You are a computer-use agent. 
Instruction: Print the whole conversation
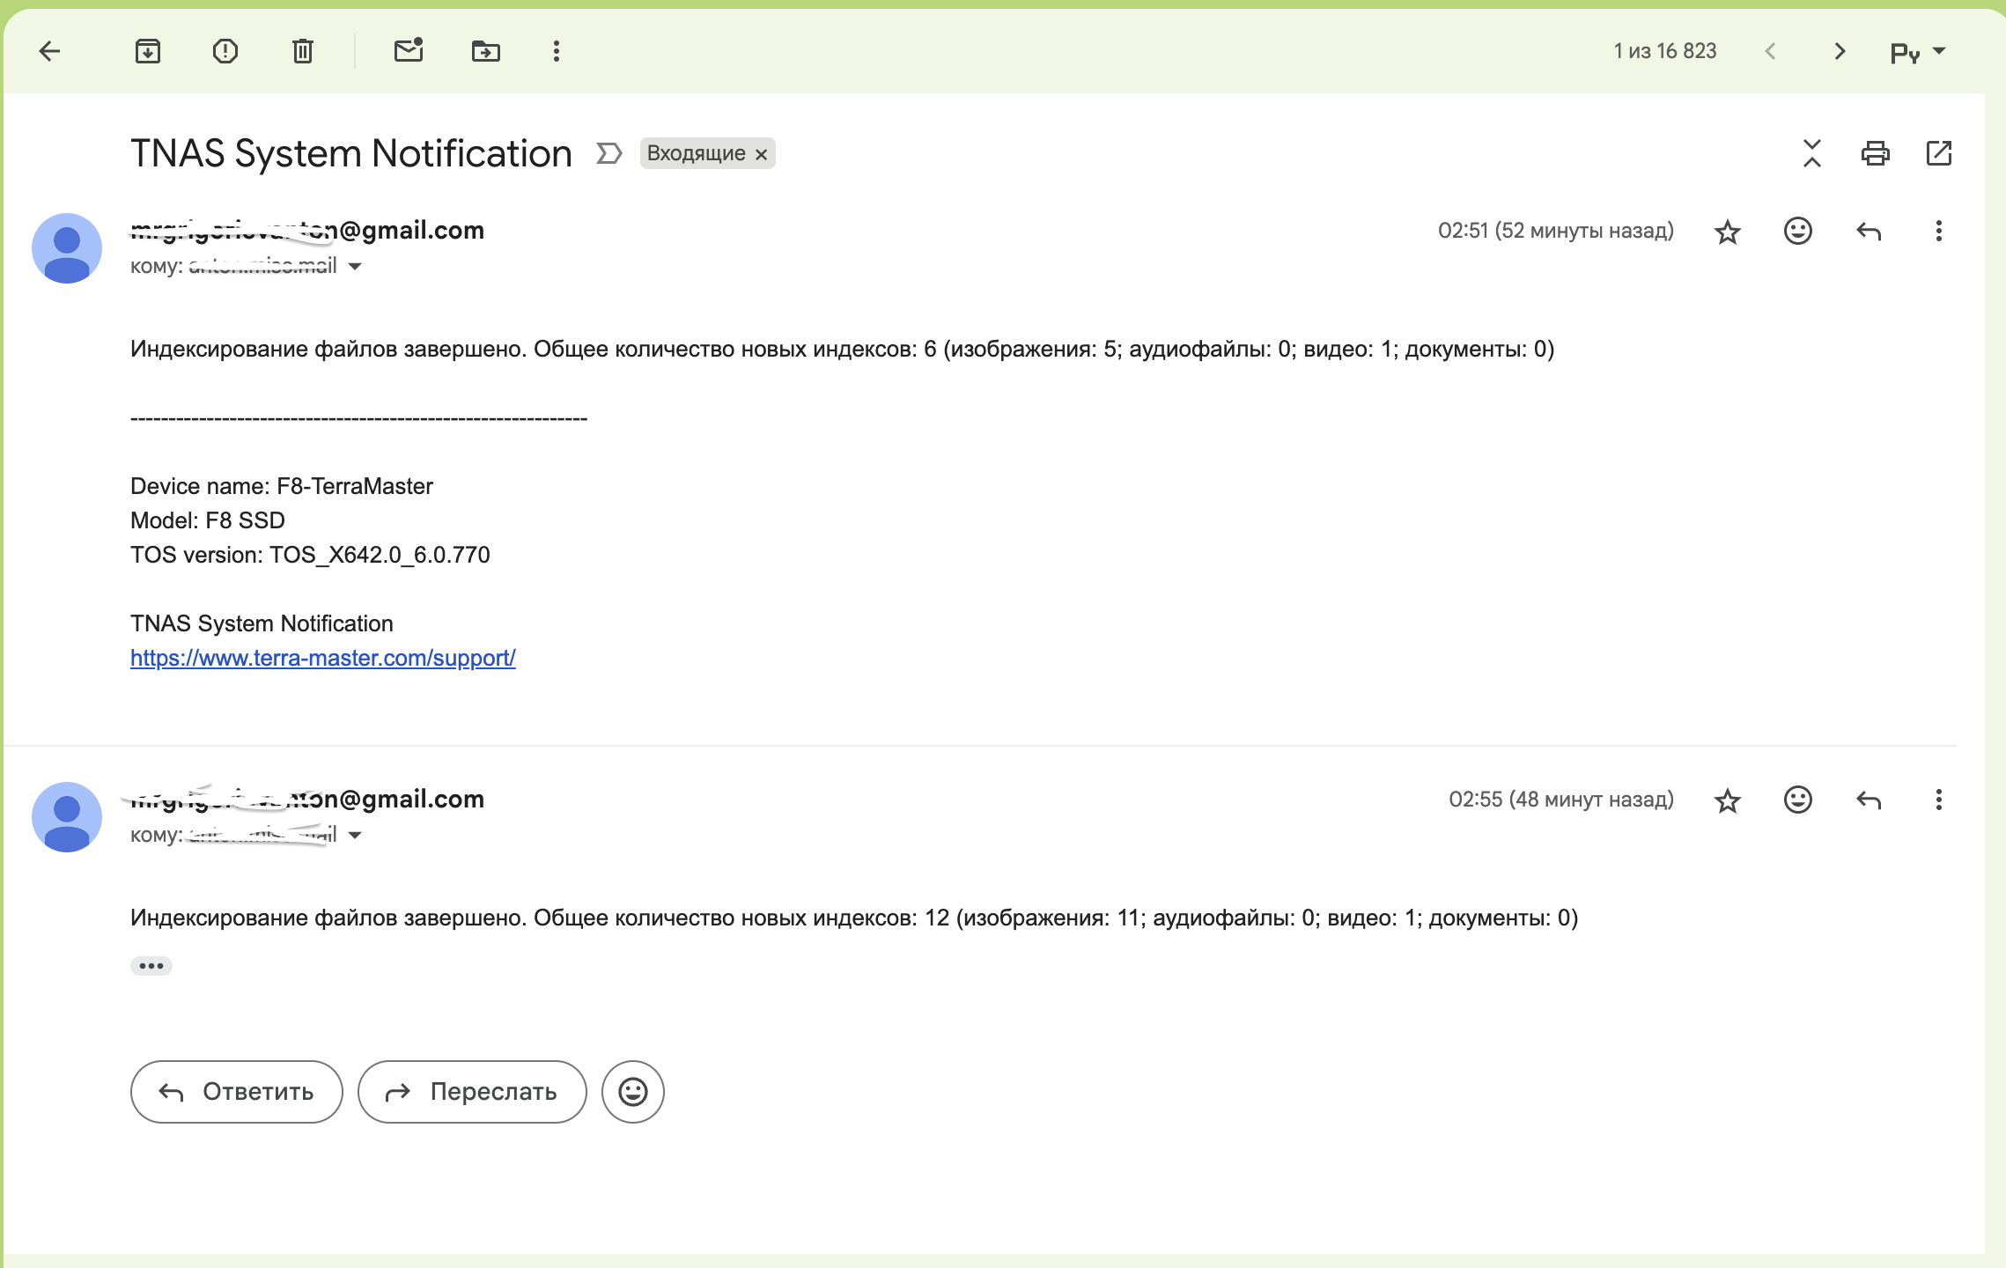point(1875,153)
